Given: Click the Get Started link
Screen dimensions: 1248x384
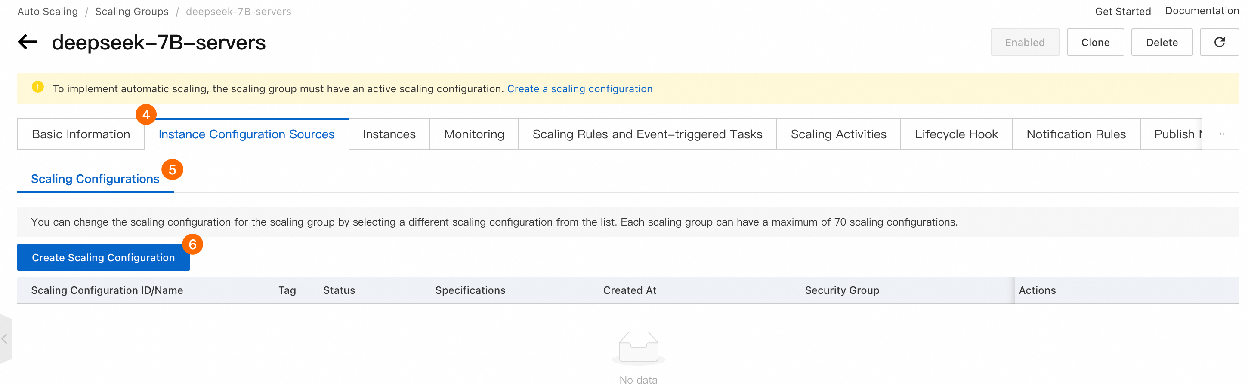Looking at the screenshot, I should pyautogui.click(x=1122, y=11).
